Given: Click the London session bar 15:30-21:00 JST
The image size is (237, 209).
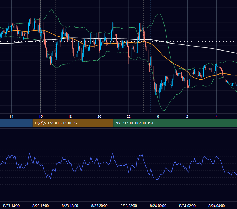Looking at the screenshot, I should click(x=73, y=123).
